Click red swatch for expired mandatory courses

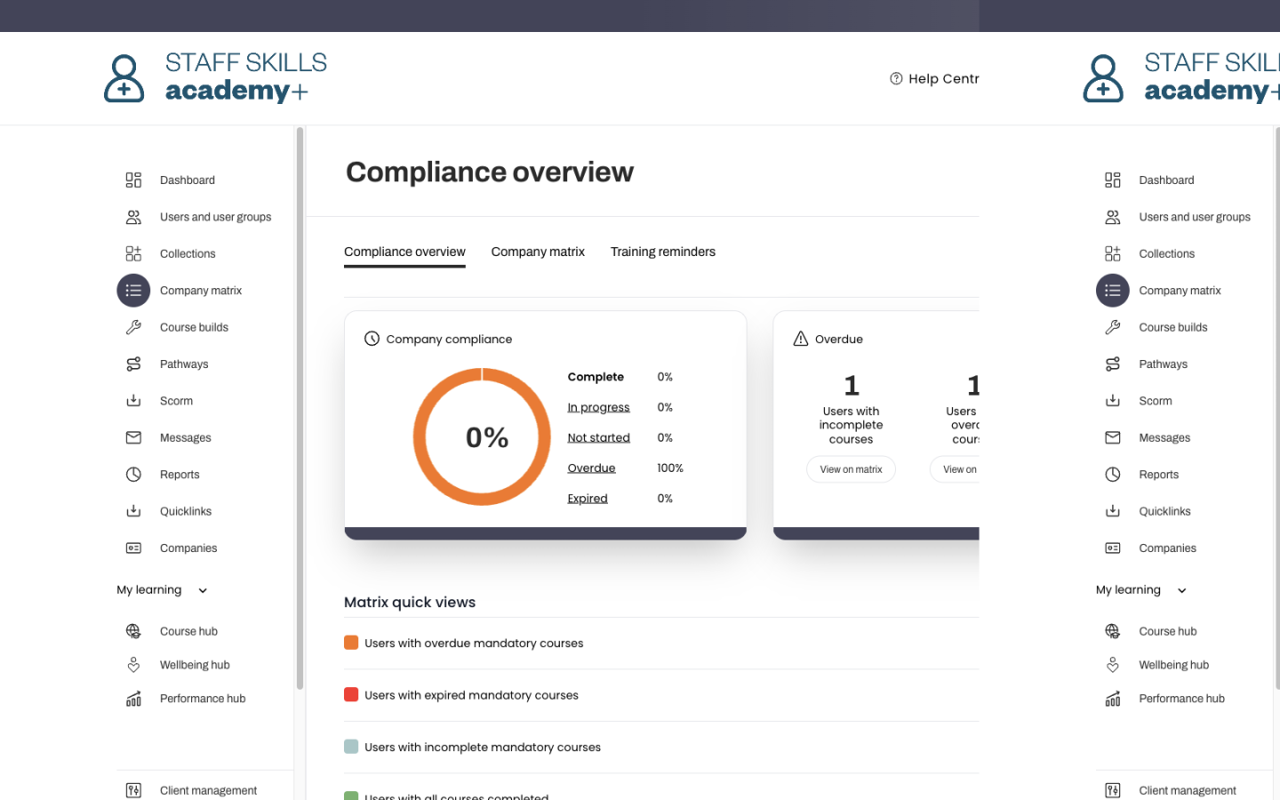(x=351, y=695)
